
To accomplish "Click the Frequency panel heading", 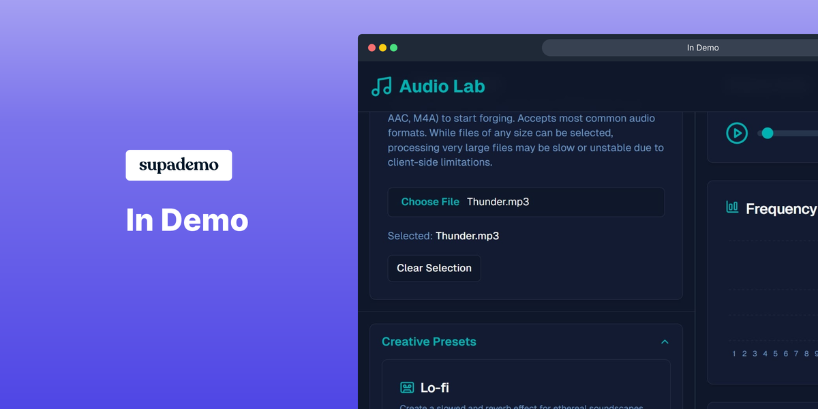I will 781,209.
